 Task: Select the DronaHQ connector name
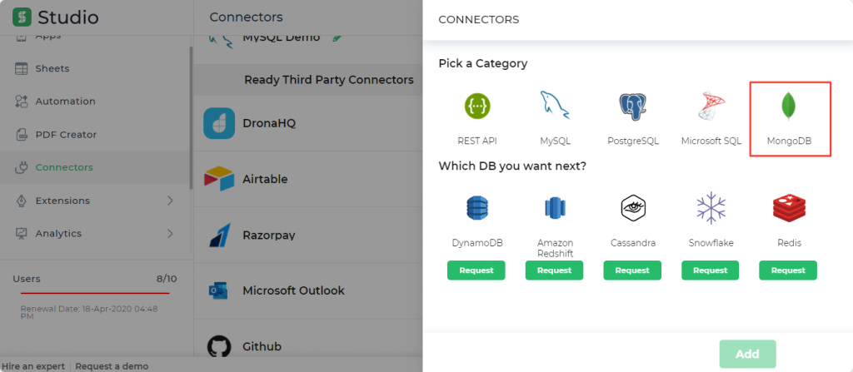pyautogui.click(x=269, y=123)
